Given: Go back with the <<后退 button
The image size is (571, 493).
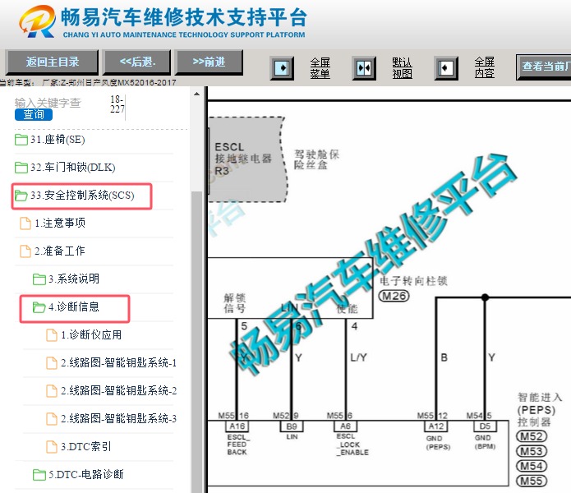Looking at the screenshot, I should (137, 62).
